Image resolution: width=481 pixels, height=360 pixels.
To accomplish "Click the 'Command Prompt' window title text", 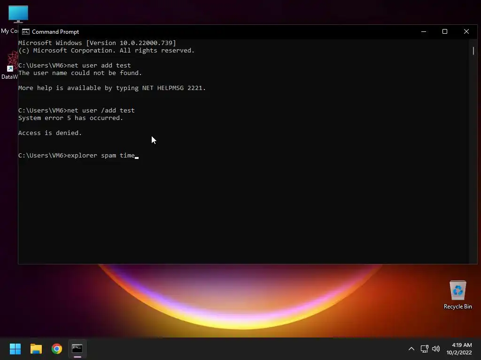I will (55, 32).
